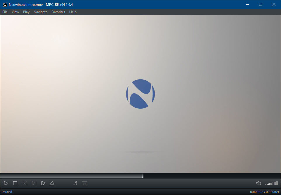Open the View menu
The width and height of the screenshot is (281, 195).
(15, 12)
